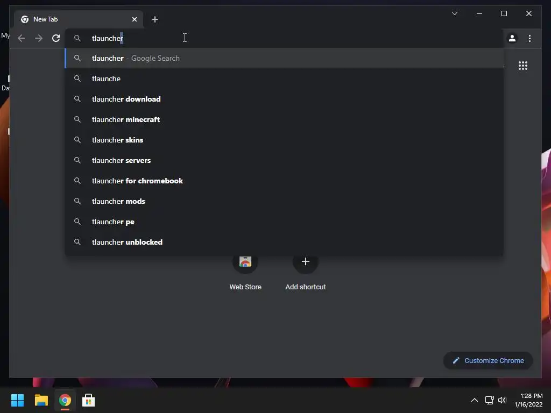The width and height of the screenshot is (551, 413).
Task: Choose the 'tlauncher for chromebook' suggestion
Action: (x=284, y=181)
